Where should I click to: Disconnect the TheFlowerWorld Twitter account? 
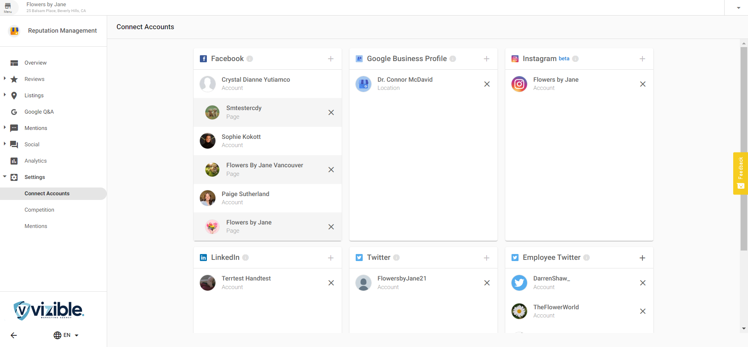643,311
